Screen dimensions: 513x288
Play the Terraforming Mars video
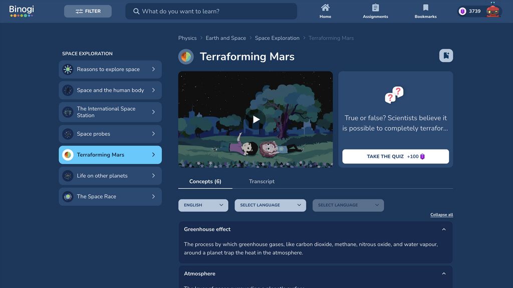click(x=256, y=119)
